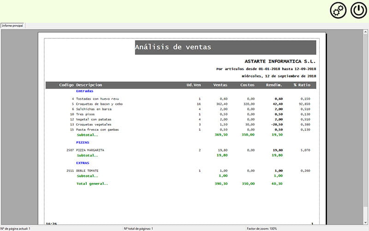Click the Ventas column header

220,85
